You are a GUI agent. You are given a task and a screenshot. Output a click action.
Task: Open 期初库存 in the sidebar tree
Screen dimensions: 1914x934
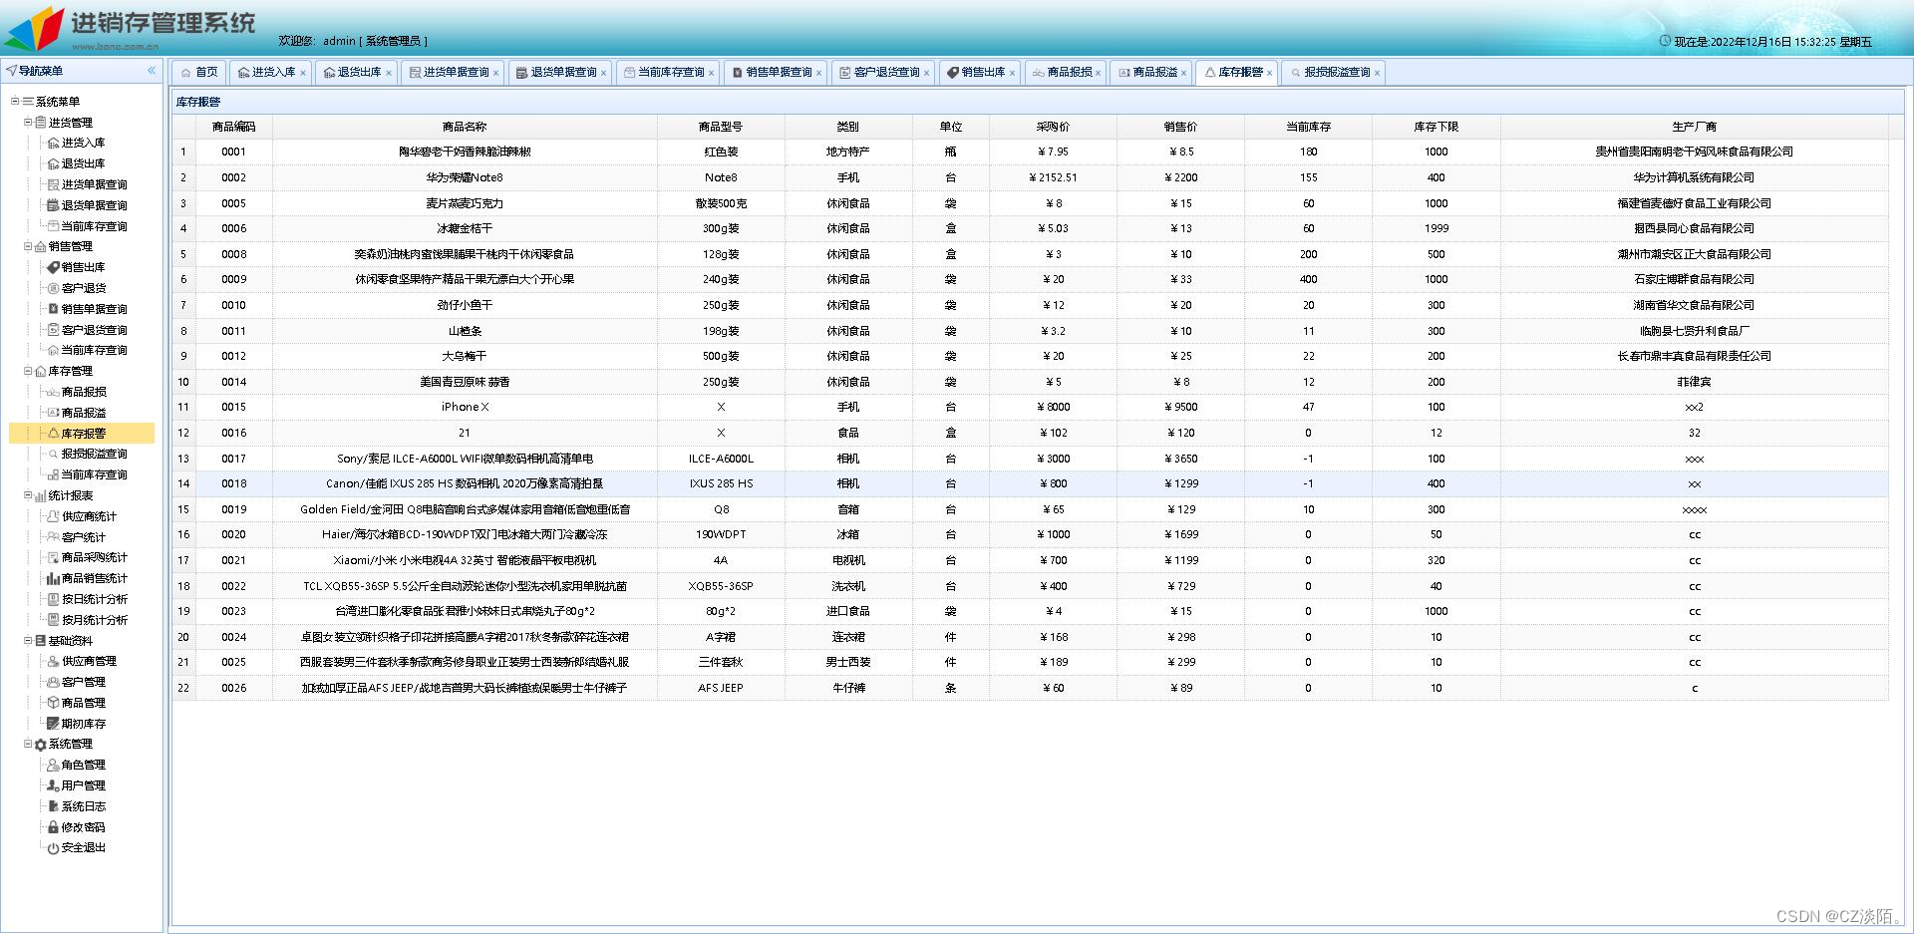[x=83, y=724]
